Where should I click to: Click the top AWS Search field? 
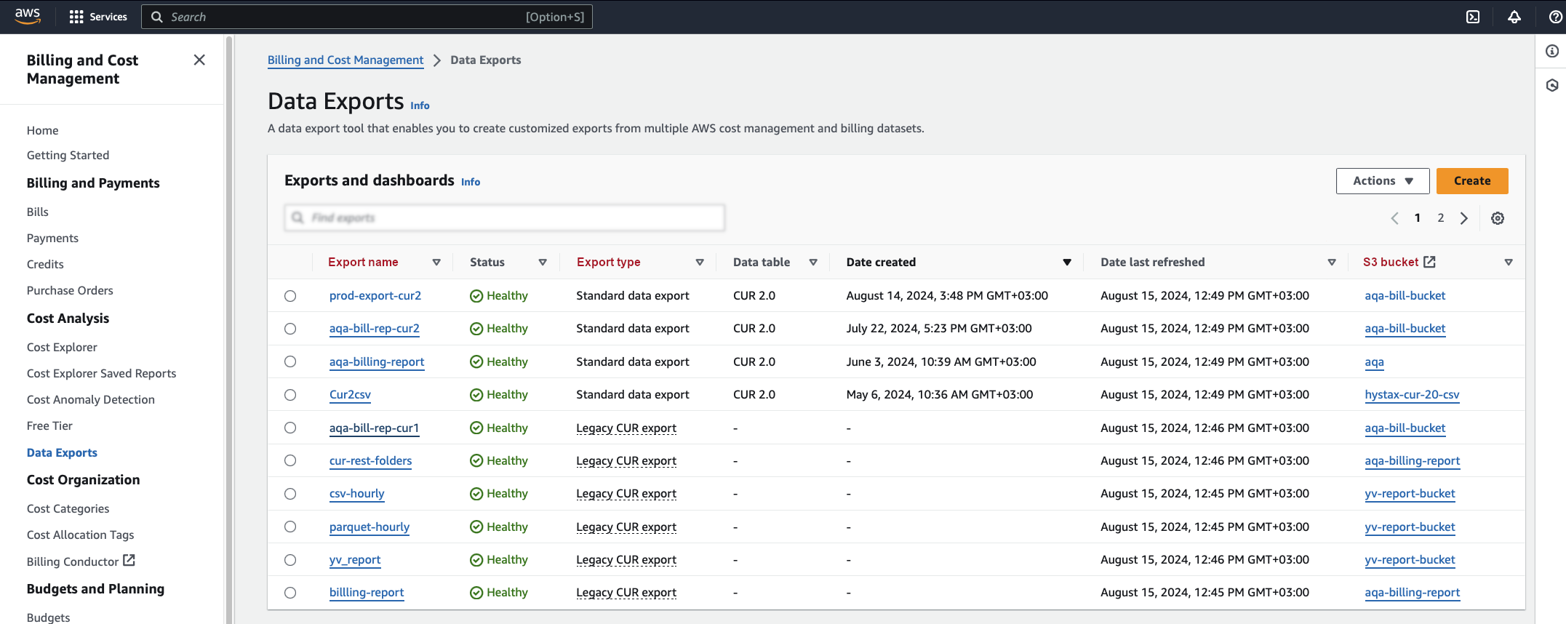[x=367, y=17]
